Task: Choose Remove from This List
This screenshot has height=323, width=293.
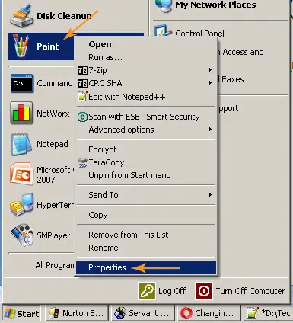Action: coord(146,235)
